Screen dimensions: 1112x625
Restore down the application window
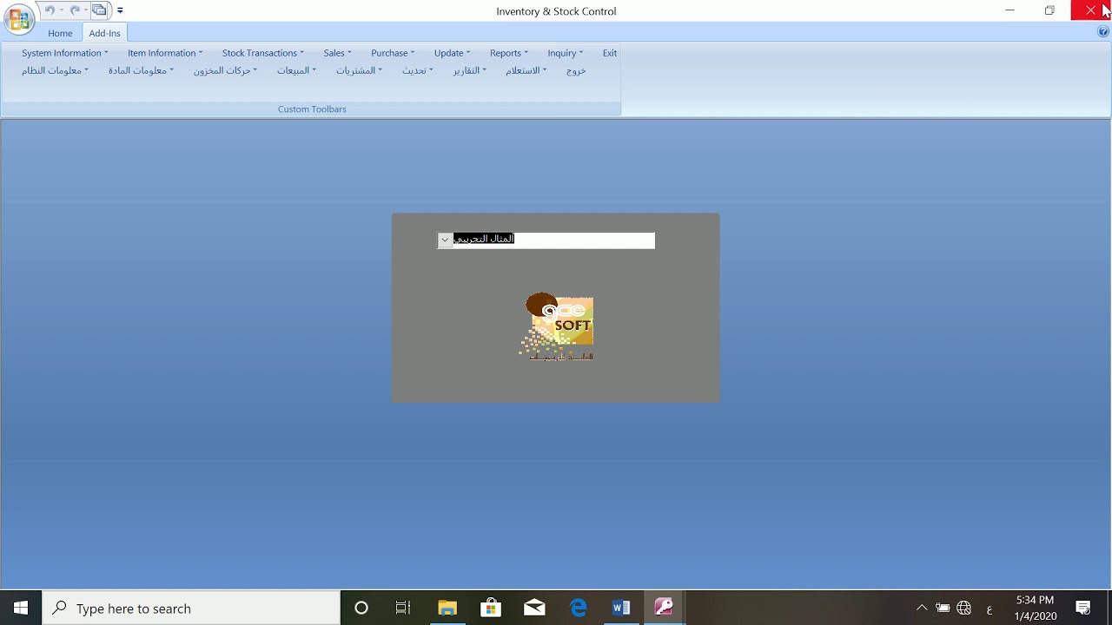tap(1049, 10)
